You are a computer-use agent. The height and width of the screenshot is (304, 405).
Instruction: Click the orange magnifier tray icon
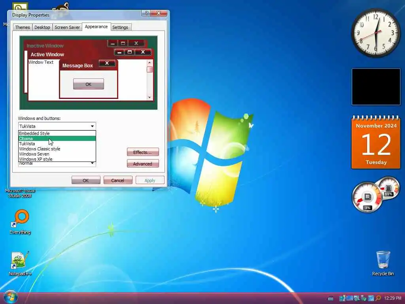coord(379,298)
